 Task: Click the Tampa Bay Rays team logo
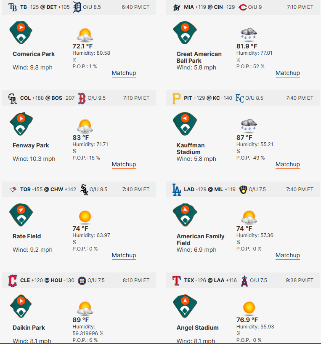[x=13, y=7]
